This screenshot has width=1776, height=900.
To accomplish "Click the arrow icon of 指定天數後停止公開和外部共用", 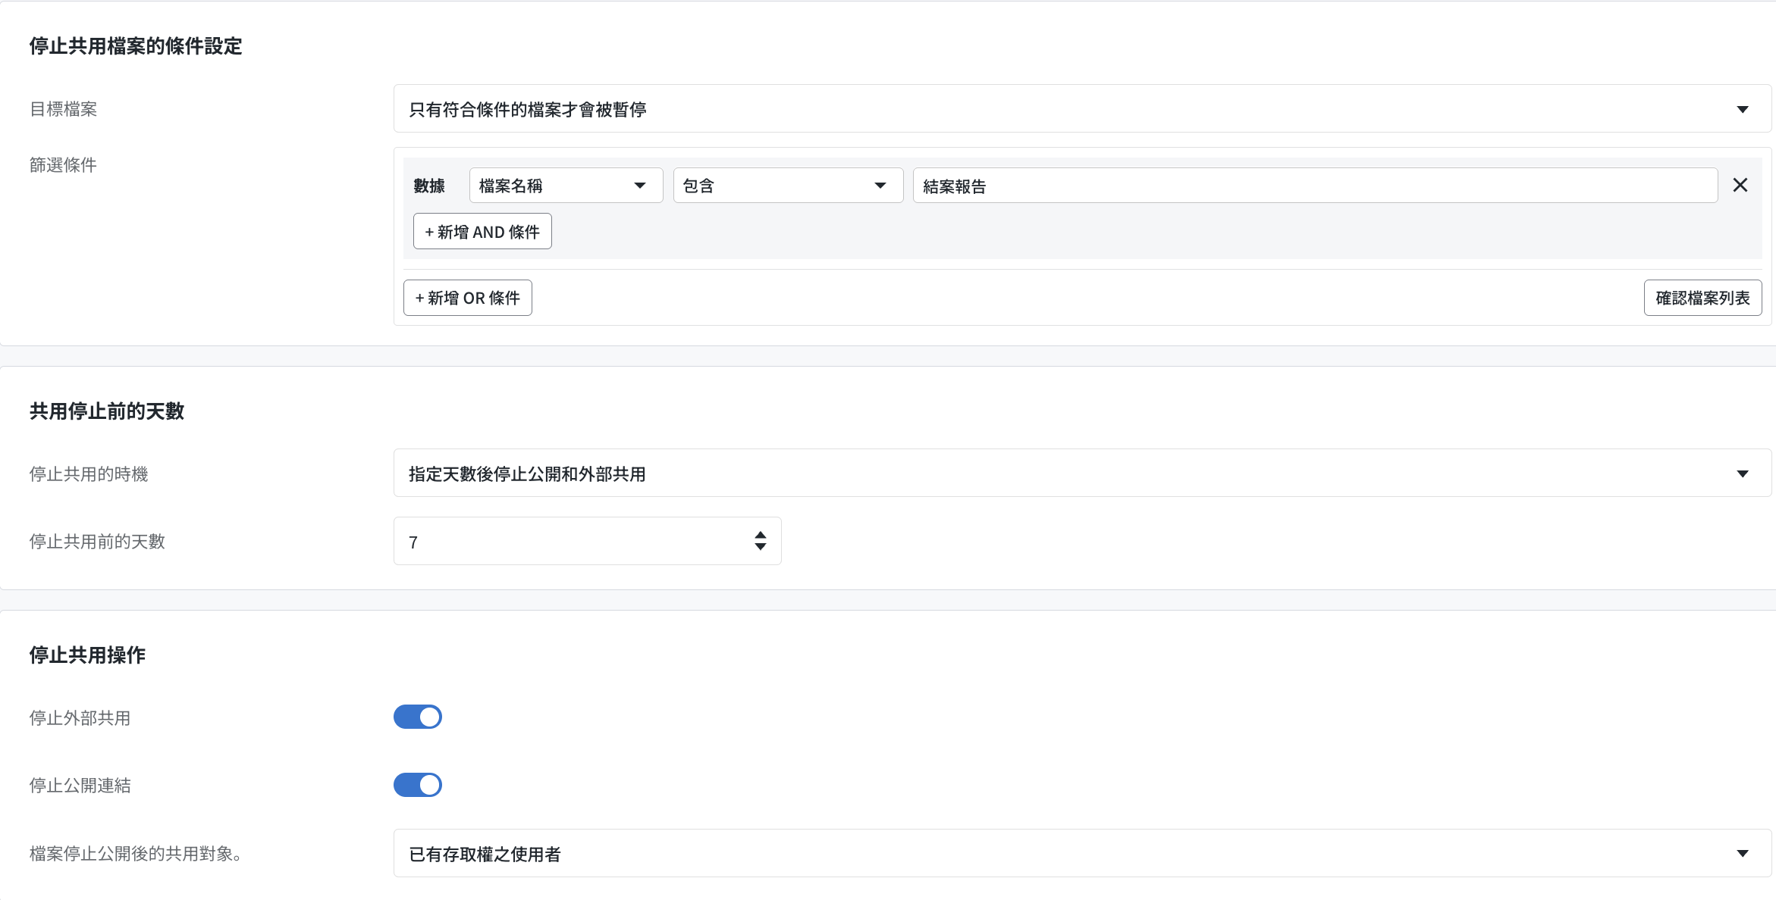I will (1742, 473).
